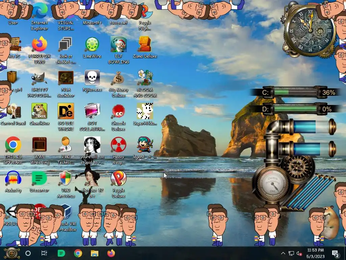Open the steampunk Start button
This screenshot has width=346, height=260.
(x=11, y=253)
